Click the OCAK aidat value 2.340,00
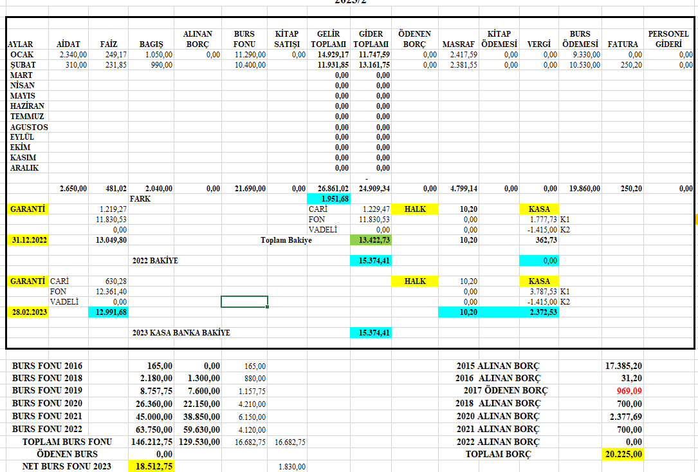Screen dimensions: 698x472 tap(73, 54)
